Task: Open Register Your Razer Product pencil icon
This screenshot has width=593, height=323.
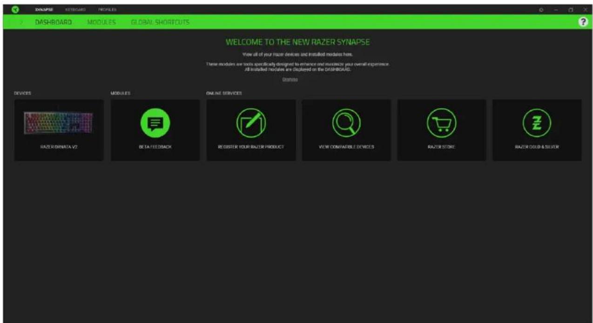Action: (x=251, y=123)
